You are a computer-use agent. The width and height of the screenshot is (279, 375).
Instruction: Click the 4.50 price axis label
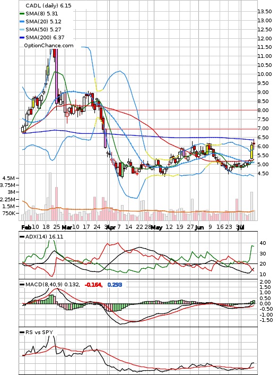[265, 173]
